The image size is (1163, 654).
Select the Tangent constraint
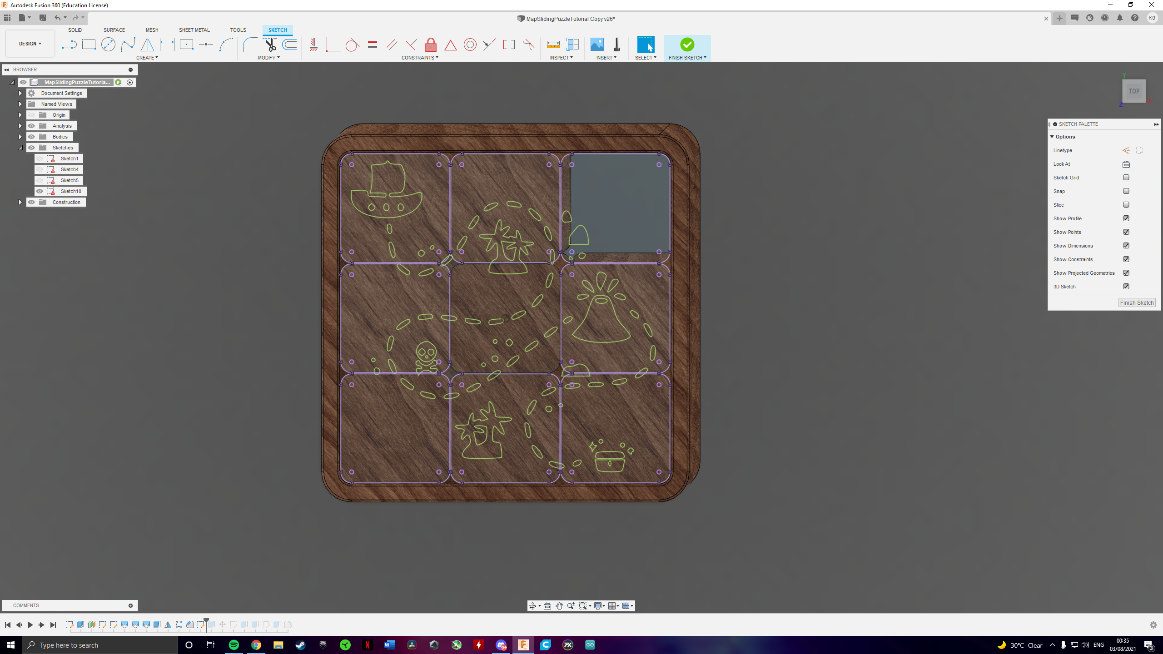352,45
